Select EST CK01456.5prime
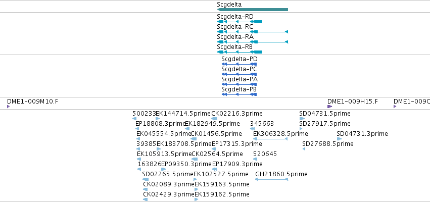This screenshot has width=430, height=202. [194, 139]
